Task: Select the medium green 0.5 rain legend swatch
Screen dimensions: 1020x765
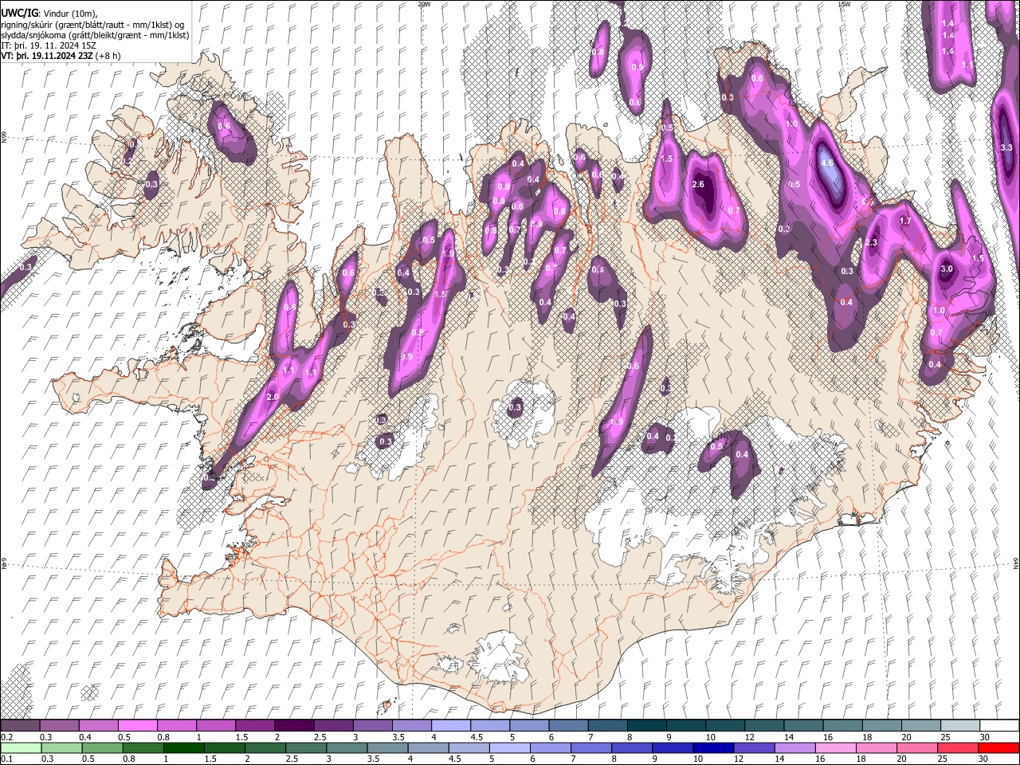Action: [103, 748]
